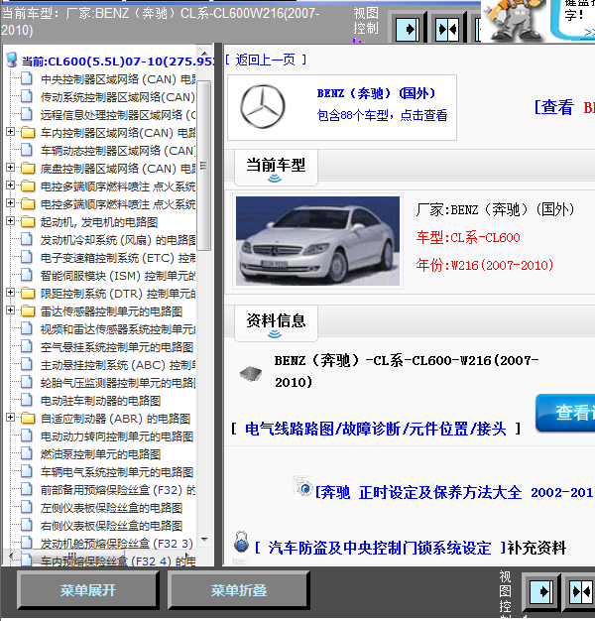Click document icon for 电动驻车制动器的电路图

coord(27,401)
